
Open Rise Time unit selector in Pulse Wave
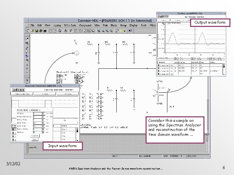(44, 123)
